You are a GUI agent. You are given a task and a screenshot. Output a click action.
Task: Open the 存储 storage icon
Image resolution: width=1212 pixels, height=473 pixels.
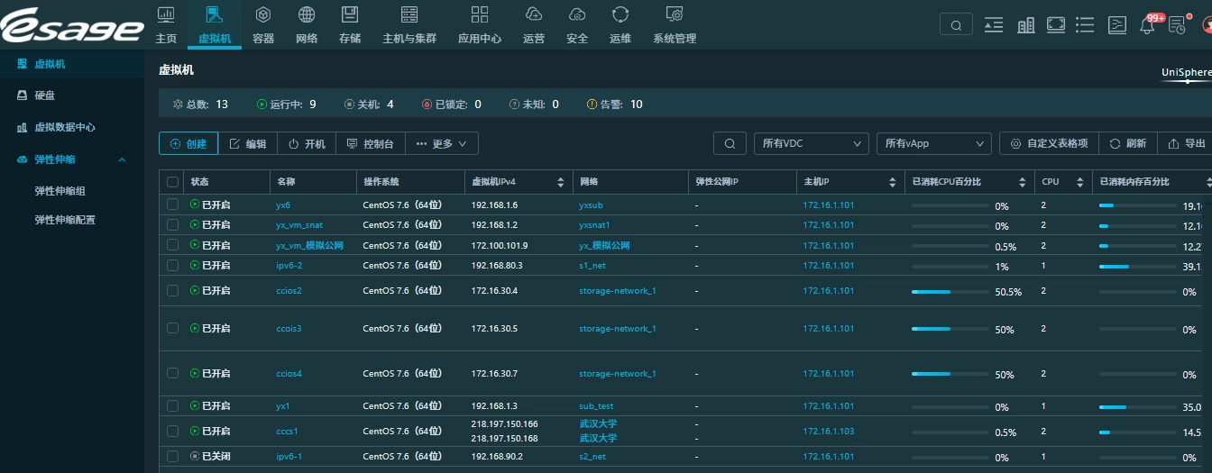coord(350,15)
